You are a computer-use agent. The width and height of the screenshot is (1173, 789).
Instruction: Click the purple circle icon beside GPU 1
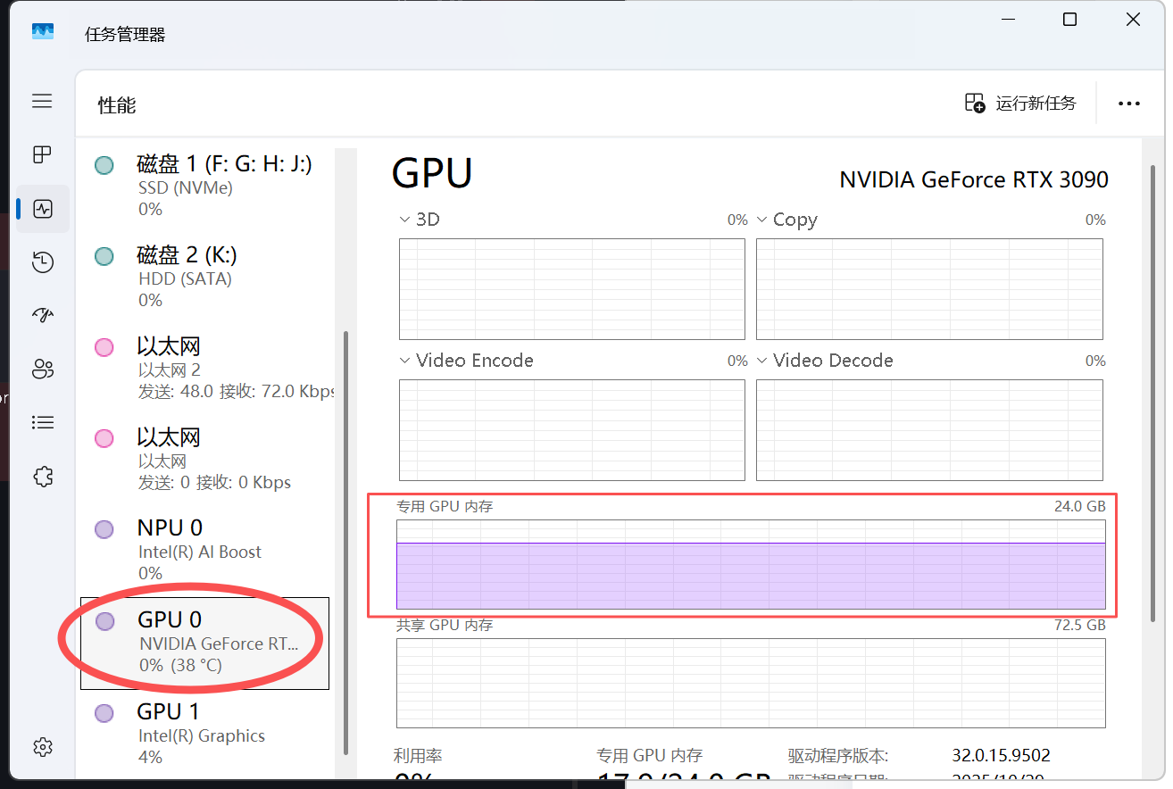point(104,713)
